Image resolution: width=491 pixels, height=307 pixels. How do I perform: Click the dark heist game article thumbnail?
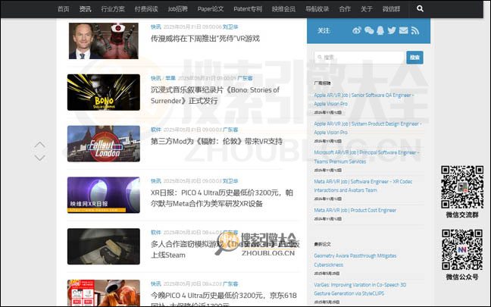104,246
